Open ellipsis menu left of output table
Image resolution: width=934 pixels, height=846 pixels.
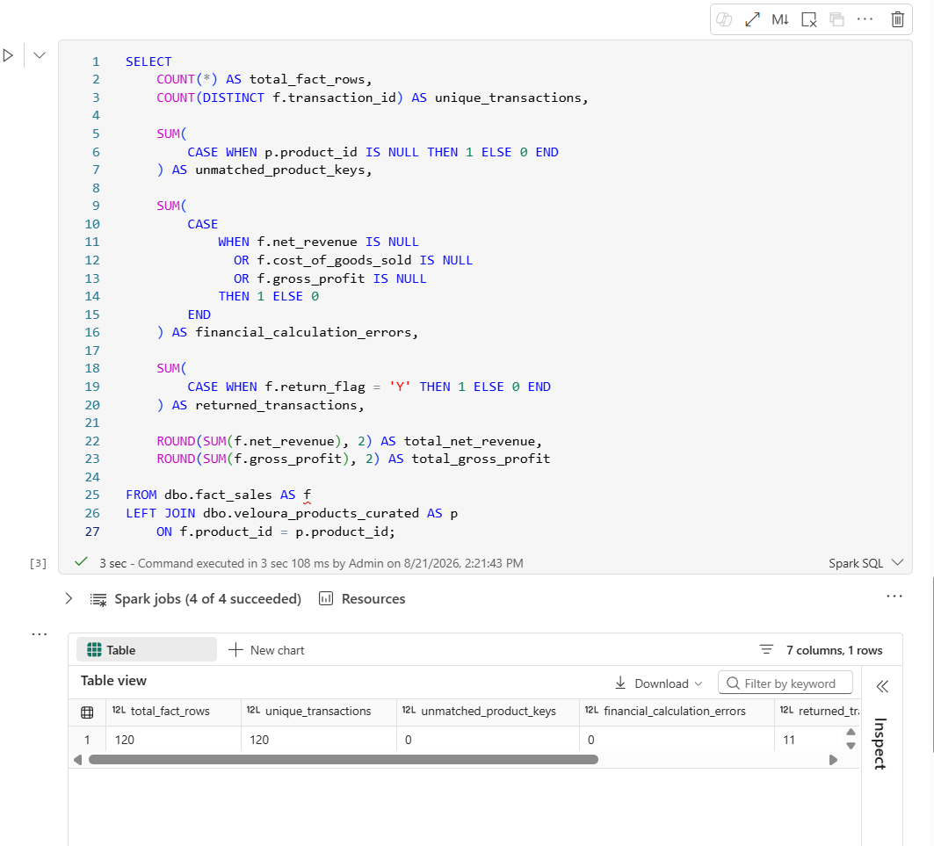pyautogui.click(x=40, y=634)
